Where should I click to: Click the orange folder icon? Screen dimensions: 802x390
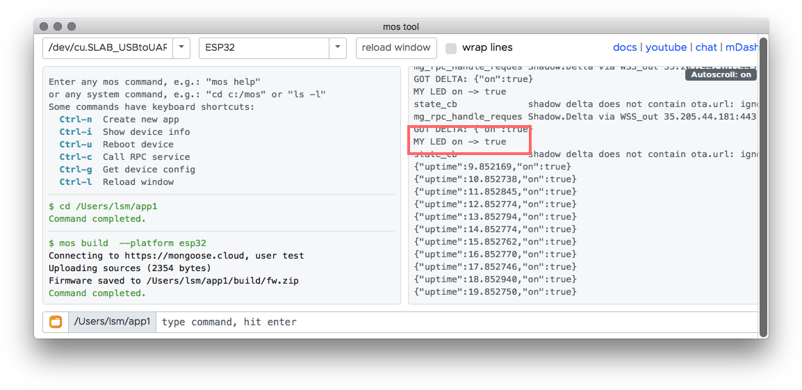click(x=56, y=322)
